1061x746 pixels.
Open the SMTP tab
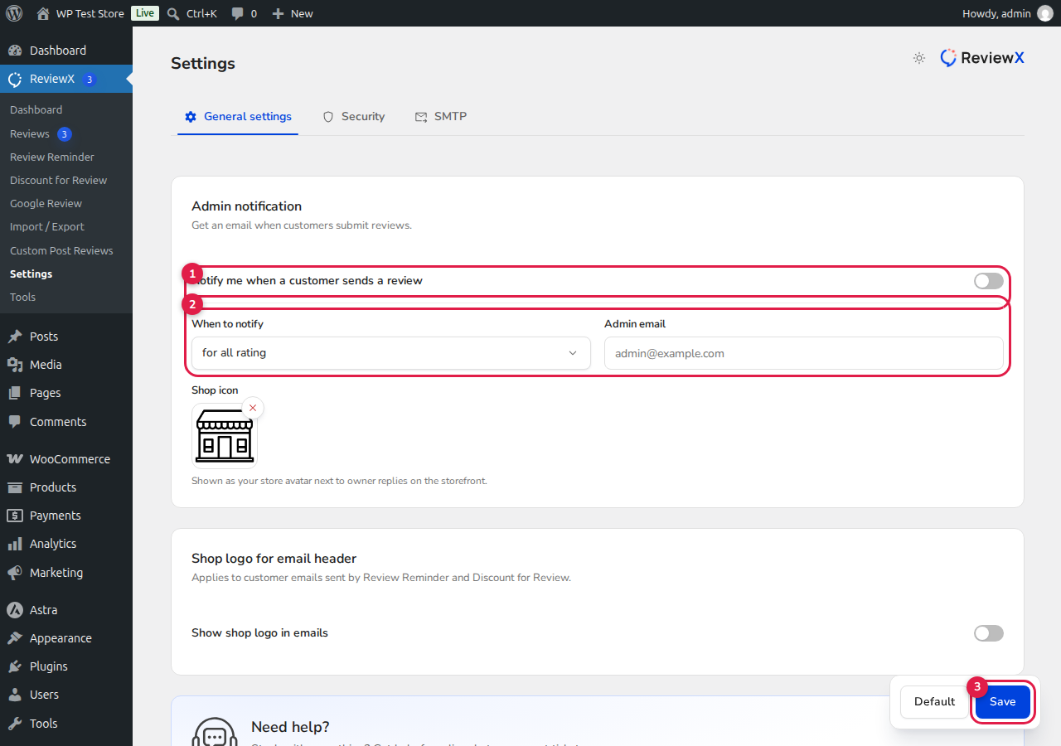[x=441, y=117]
